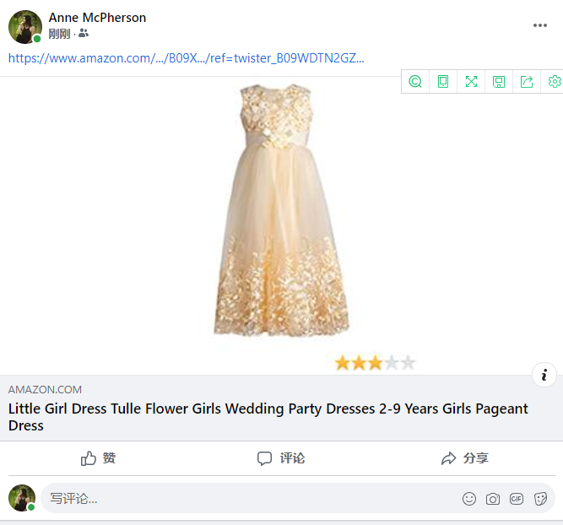Click the round info "i" button
Image resolution: width=563 pixels, height=525 pixels.
coord(544,375)
